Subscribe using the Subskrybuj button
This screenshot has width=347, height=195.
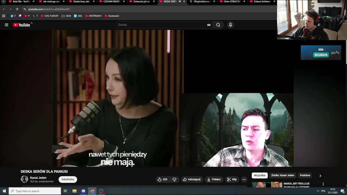(x=68, y=179)
